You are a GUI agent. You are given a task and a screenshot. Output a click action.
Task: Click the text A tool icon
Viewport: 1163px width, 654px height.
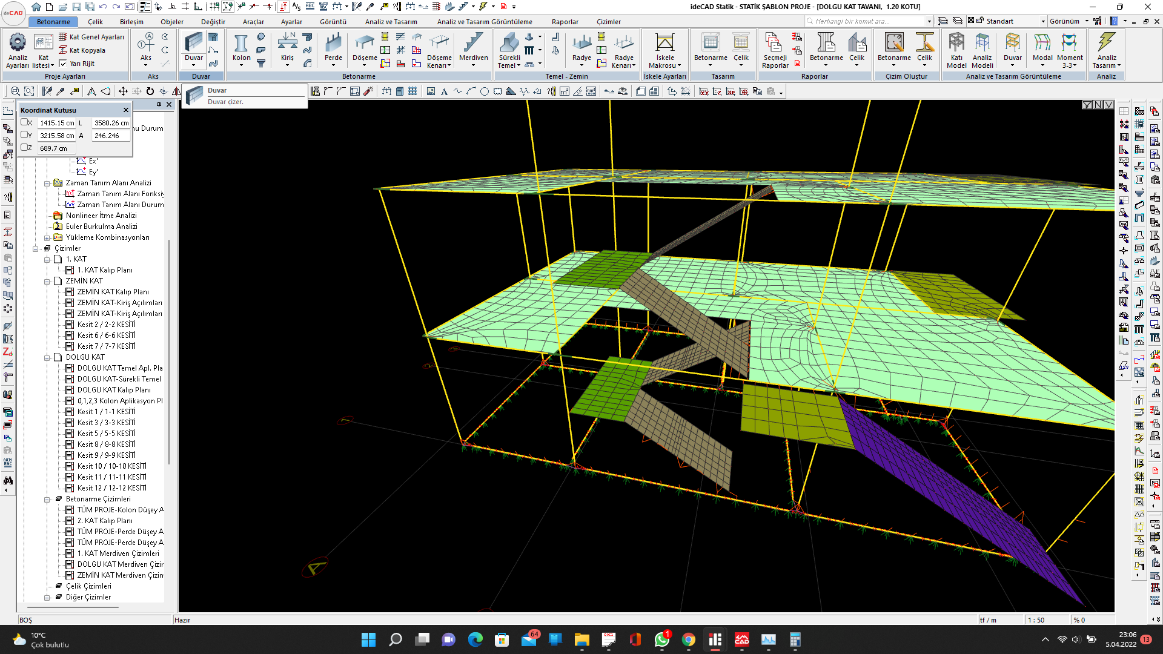click(444, 91)
